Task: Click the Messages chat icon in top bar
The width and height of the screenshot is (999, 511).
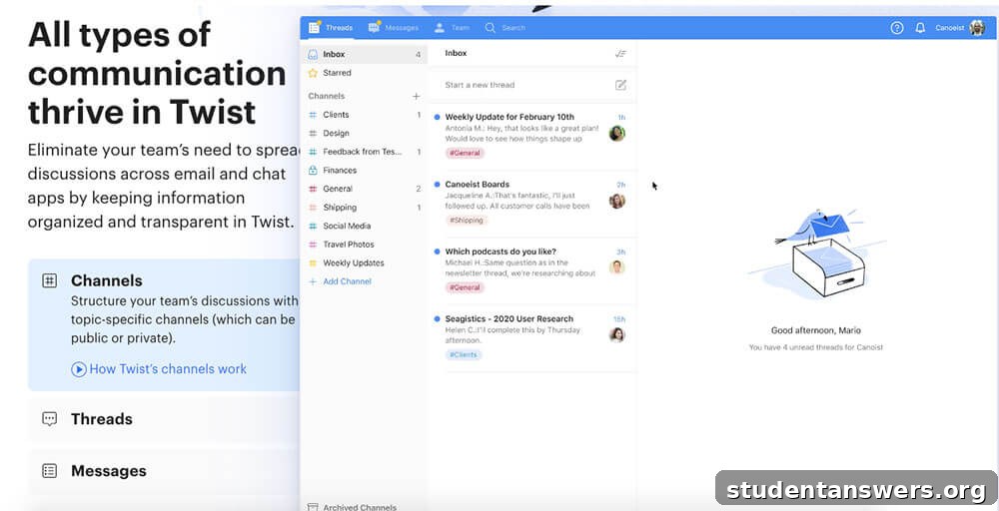Action: click(x=374, y=27)
